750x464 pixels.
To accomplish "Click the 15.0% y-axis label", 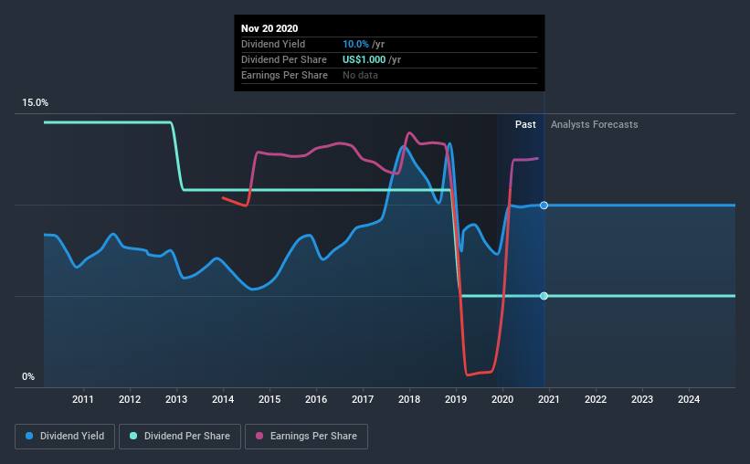I will (x=35, y=103).
